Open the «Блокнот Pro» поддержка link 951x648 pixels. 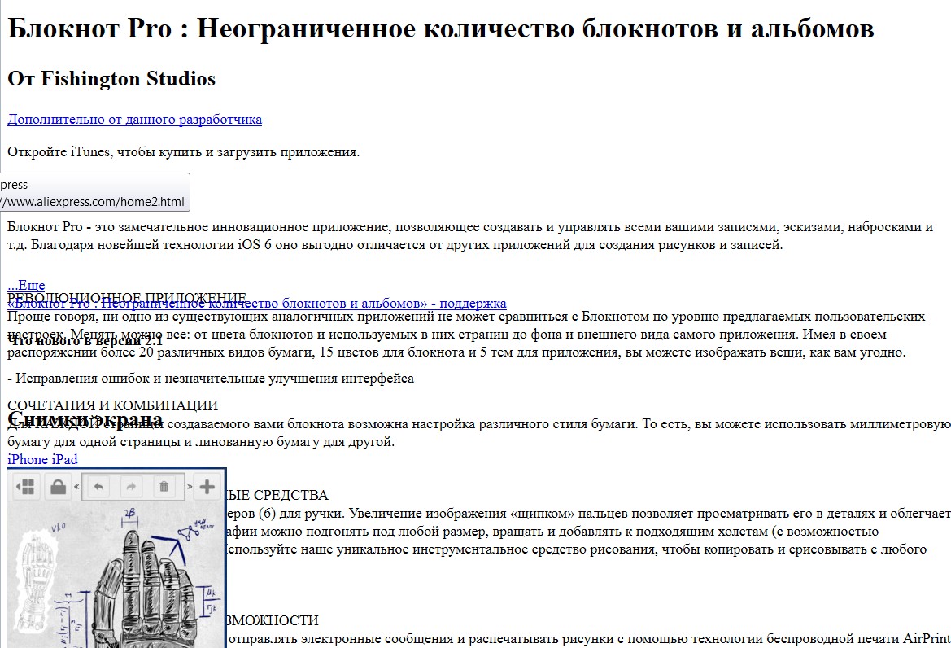[x=256, y=303]
